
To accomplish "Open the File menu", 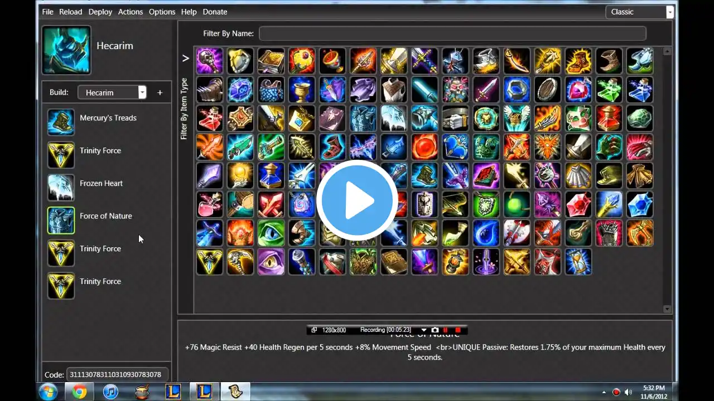I will [47, 12].
